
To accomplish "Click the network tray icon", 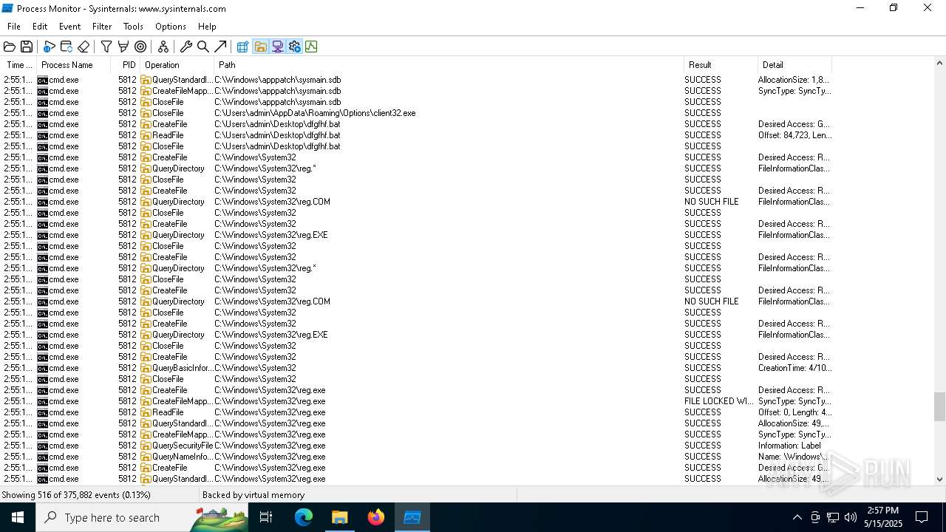I will pos(833,517).
